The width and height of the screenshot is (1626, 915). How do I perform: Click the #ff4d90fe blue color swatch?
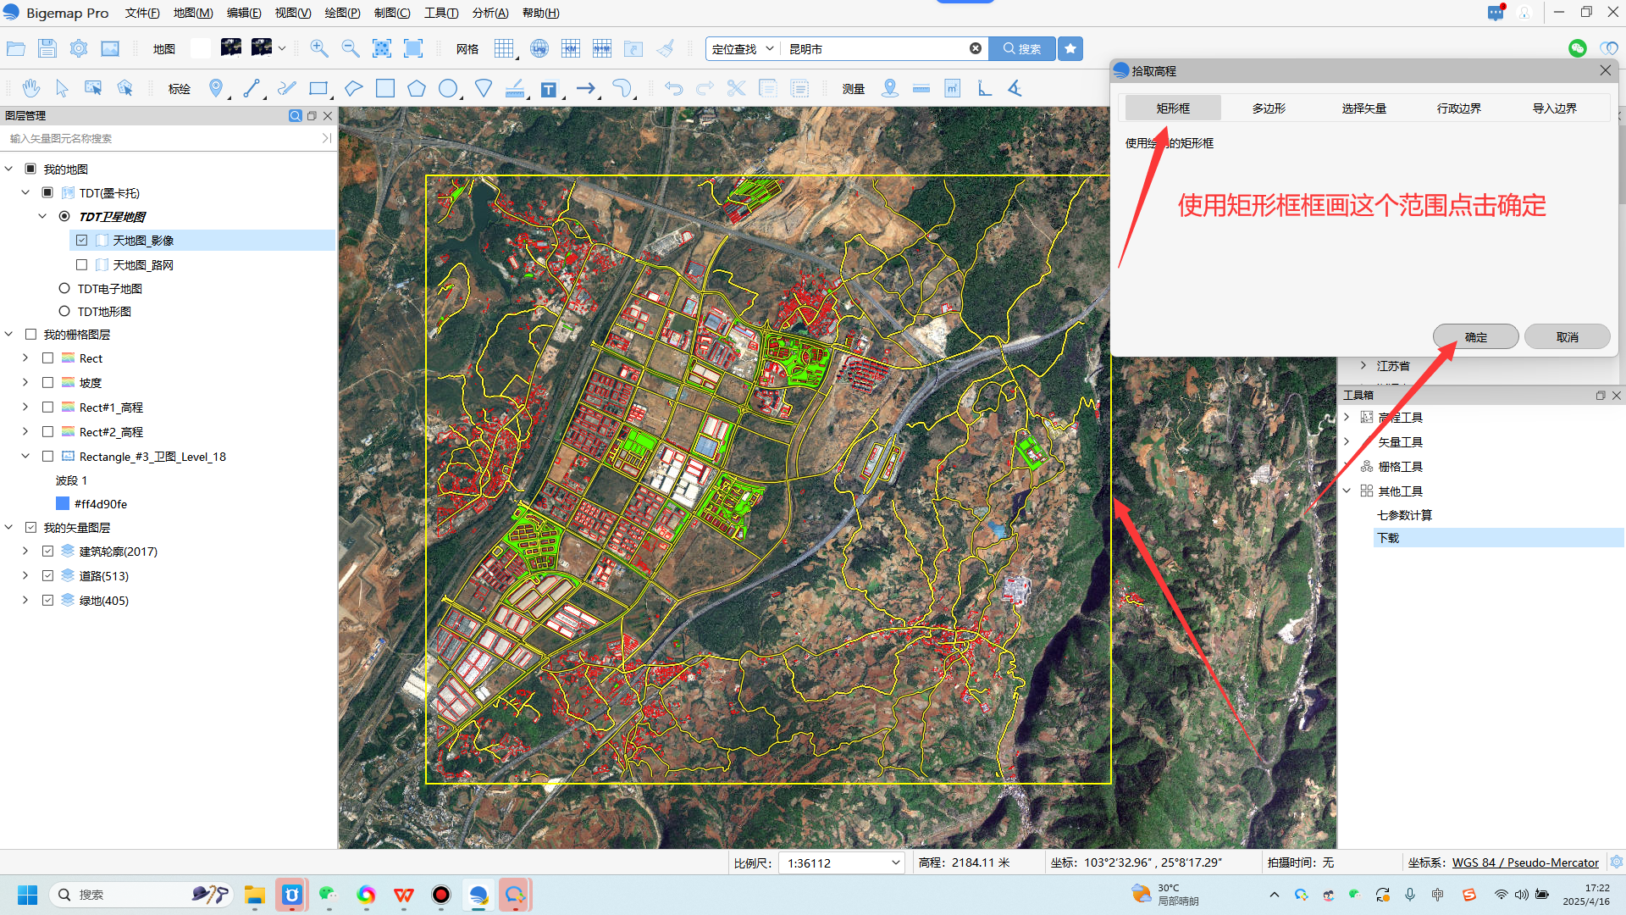click(x=63, y=504)
